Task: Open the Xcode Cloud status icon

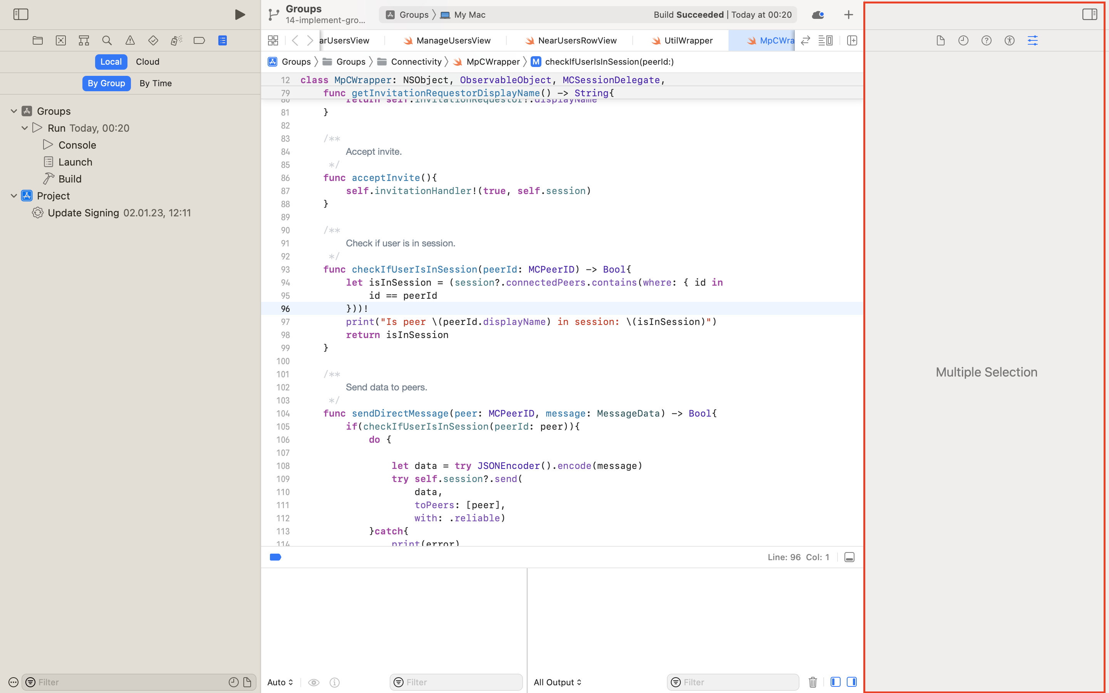Action: click(x=818, y=15)
